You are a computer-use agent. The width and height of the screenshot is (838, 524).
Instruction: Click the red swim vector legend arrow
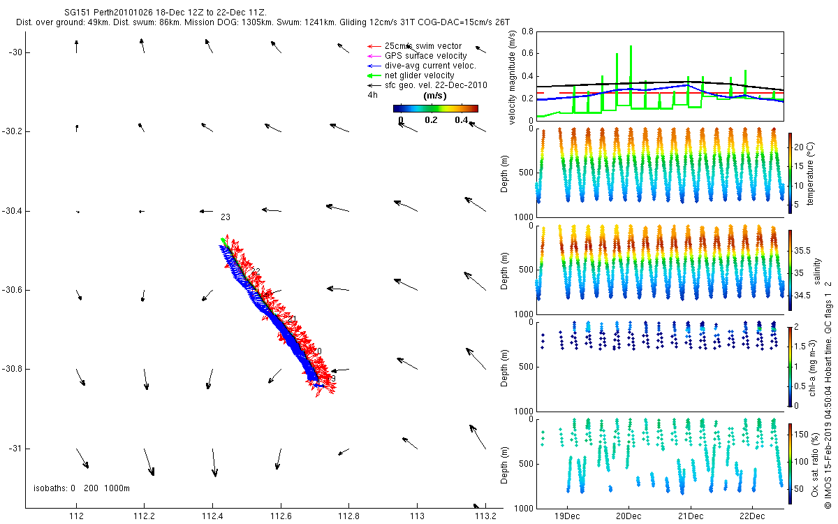[x=374, y=46]
